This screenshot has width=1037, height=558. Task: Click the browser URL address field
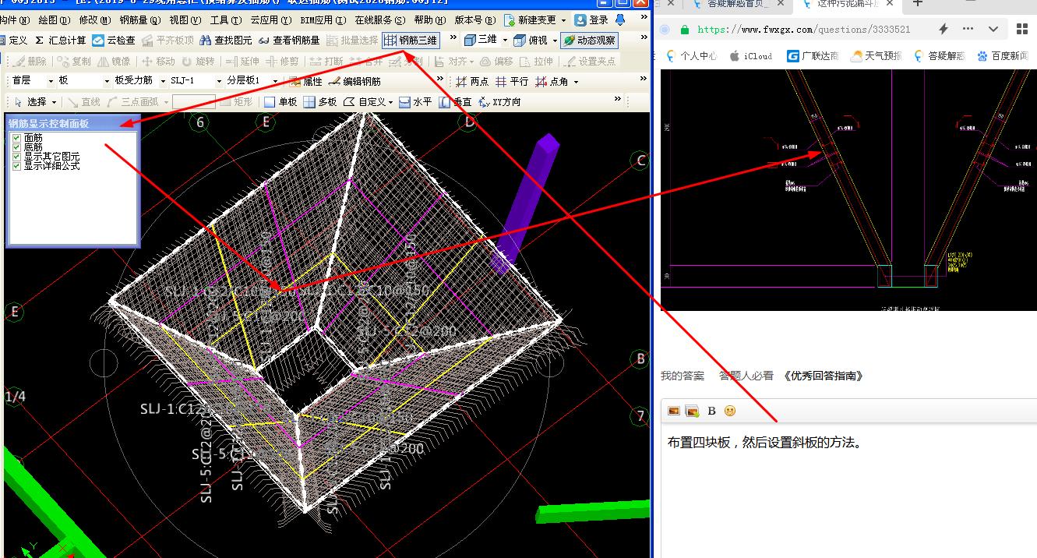(803, 29)
